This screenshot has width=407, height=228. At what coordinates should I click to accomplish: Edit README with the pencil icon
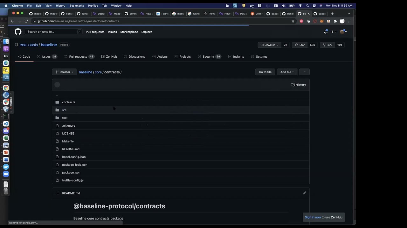[304, 193]
